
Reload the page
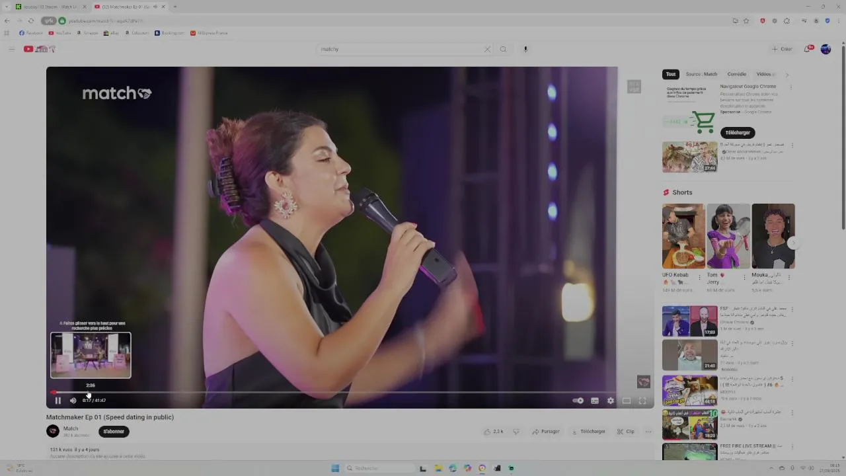tap(30, 20)
